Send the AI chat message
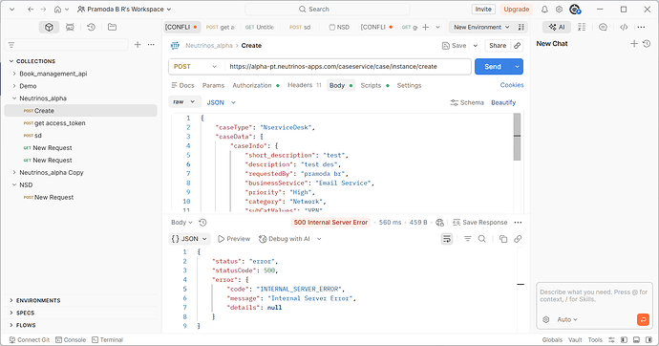The image size is (659, 346). tap(643, 319)
